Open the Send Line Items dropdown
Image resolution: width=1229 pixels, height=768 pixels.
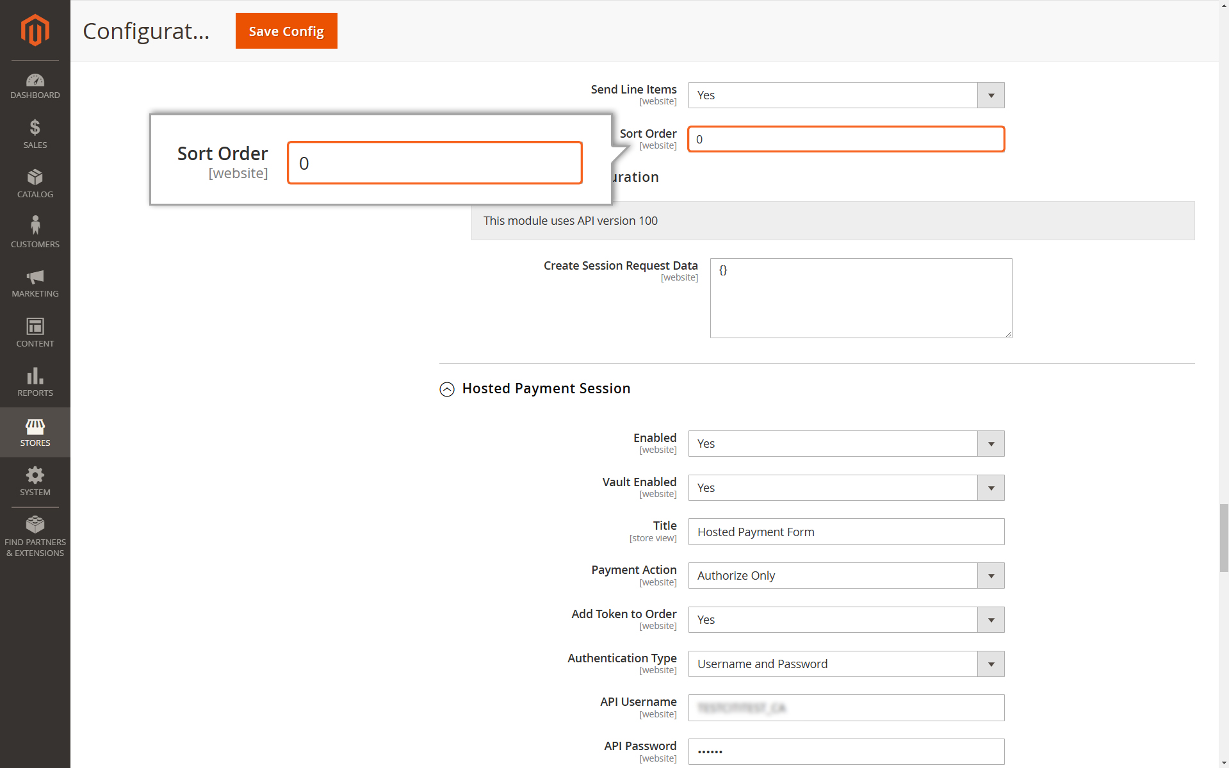coord(846,95)
